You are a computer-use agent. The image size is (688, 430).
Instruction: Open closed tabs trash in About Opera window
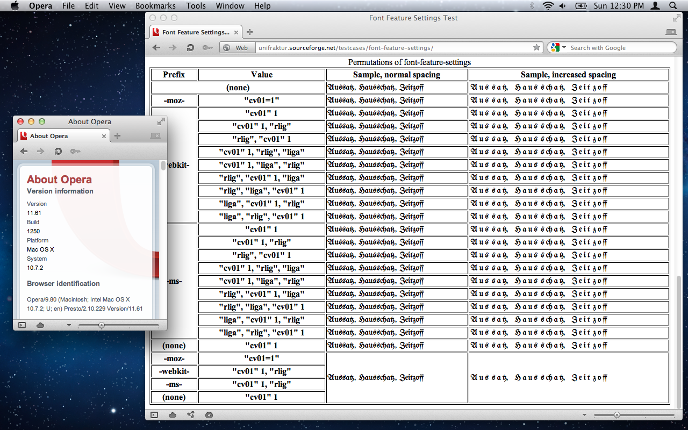(x=156, y=136)
